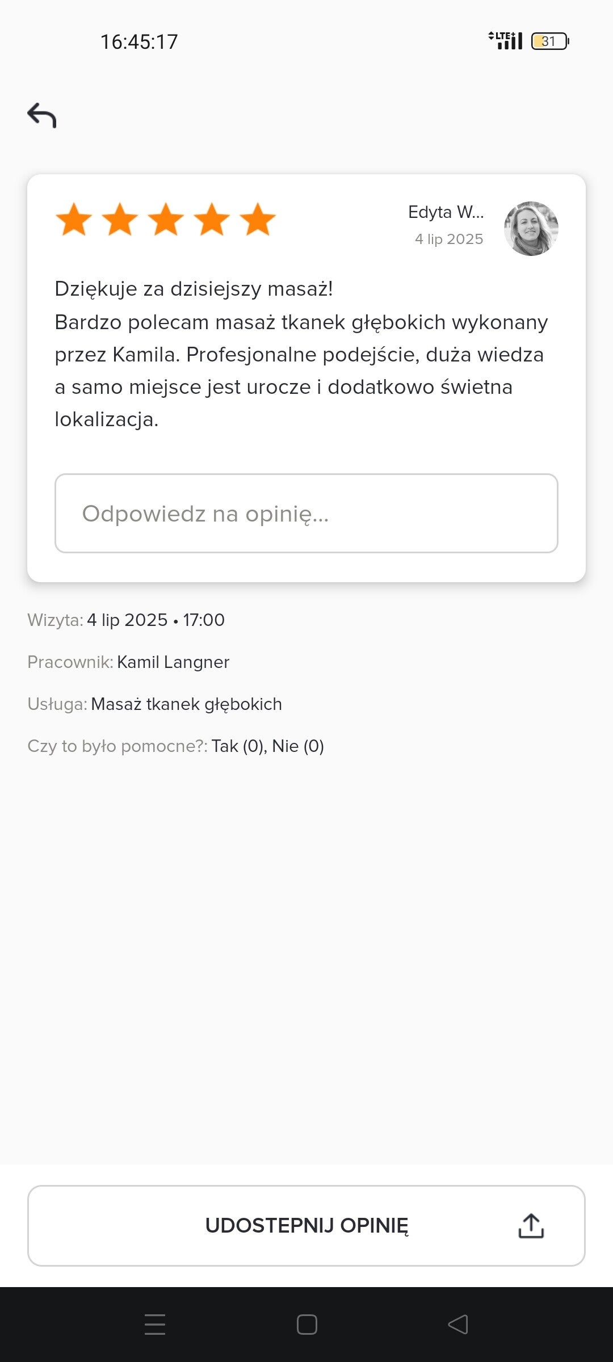This screenshot has height=1362, width=613.
Task: Tap the battery indicator in status bar
Action: (549, 41)
